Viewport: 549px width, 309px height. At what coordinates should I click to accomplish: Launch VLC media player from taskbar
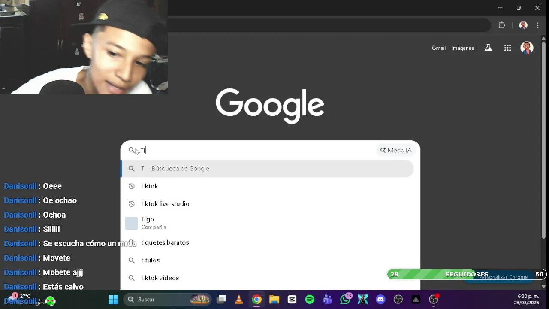(239, 300)
